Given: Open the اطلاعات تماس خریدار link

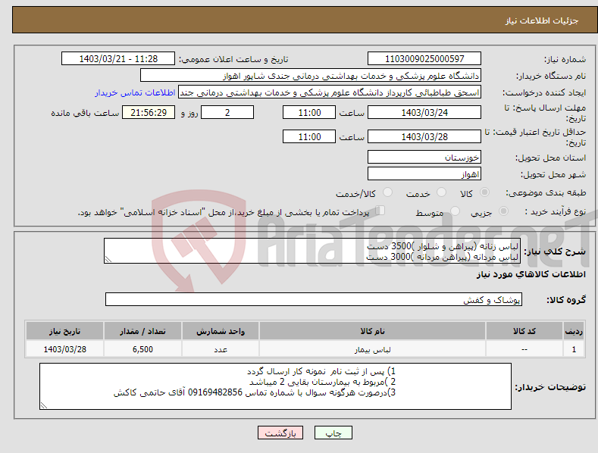Looking at the screenshot, I should click(x=135, y=92).
